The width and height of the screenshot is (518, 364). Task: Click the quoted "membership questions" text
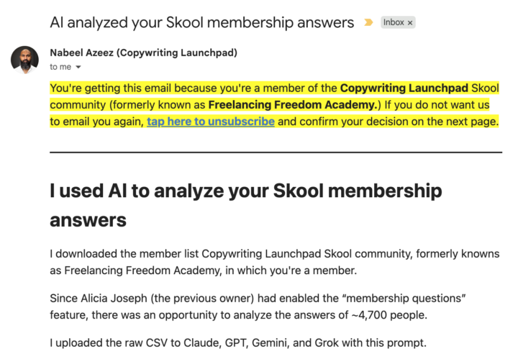411,298
